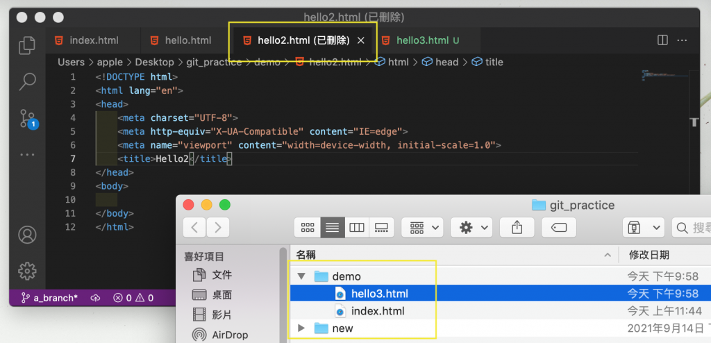
Task: Click the Finder search field
Action: click(x=691, y=227)
